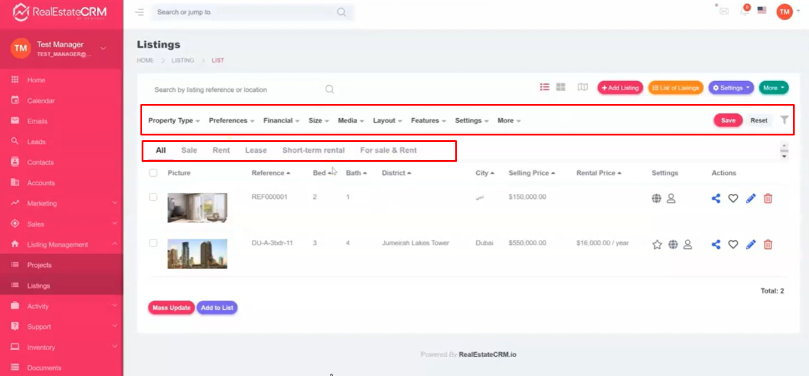Delete the DU-A-3bdr-11 listing
Viewport: 809px width, 376px height.
[x=768, y=244]
